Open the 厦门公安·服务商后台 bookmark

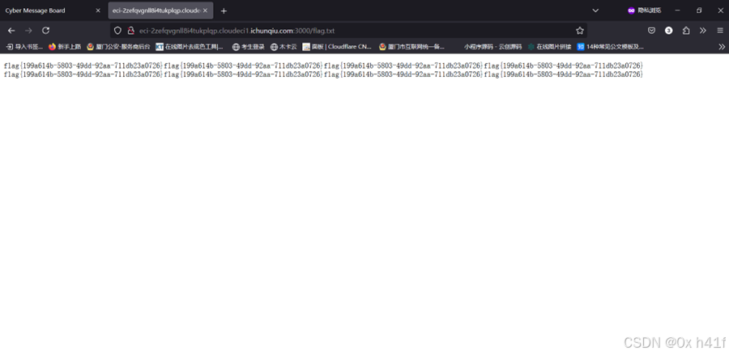click(x=118, y=46)
